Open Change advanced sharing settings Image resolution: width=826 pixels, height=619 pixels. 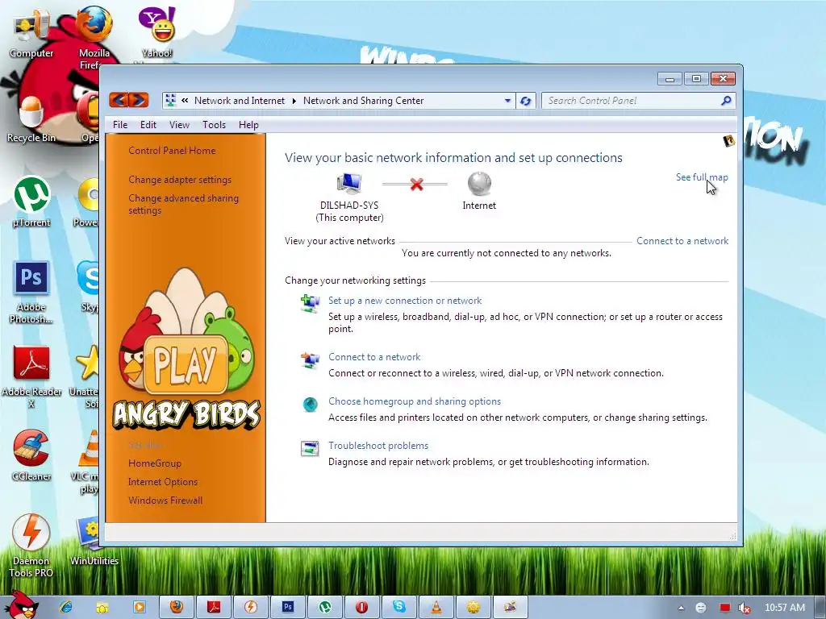pos(183,204)
